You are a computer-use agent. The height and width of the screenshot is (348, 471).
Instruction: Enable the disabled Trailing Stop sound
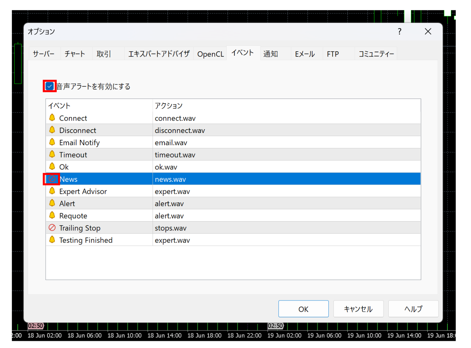52,227
